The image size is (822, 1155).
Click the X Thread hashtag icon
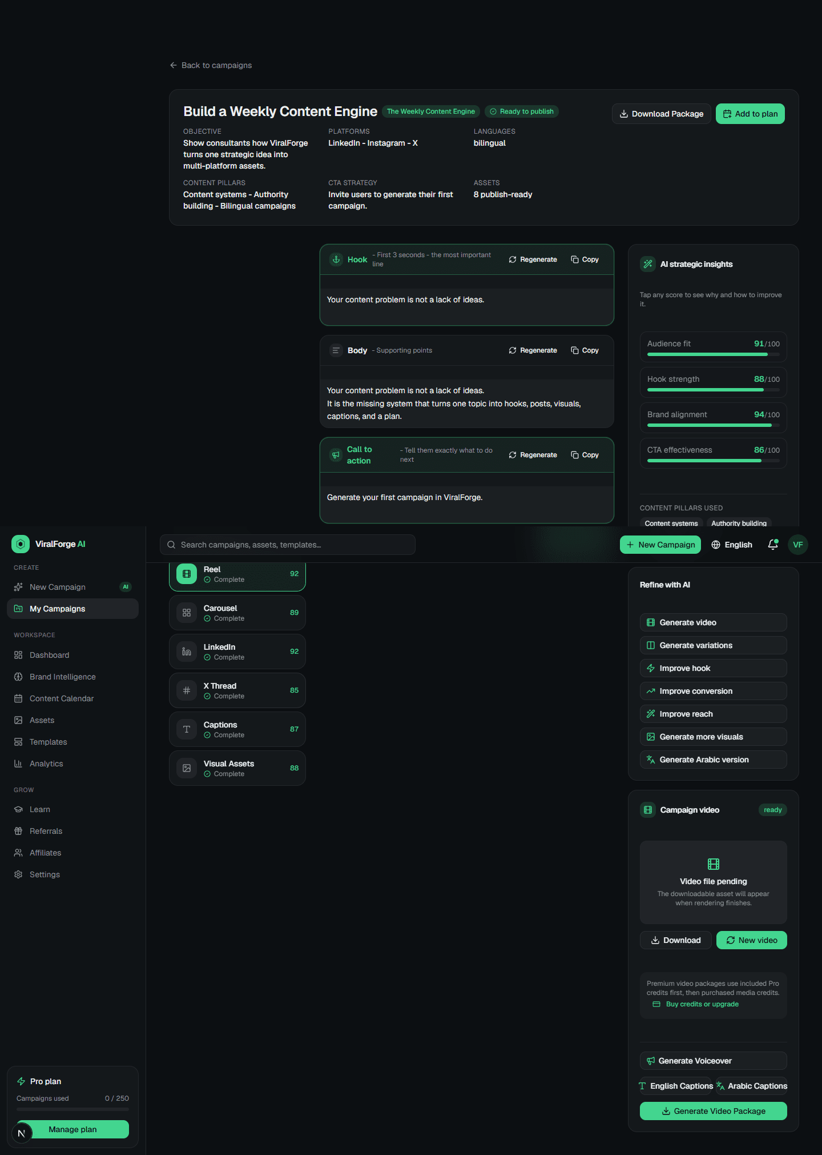(x=187, y=690)
